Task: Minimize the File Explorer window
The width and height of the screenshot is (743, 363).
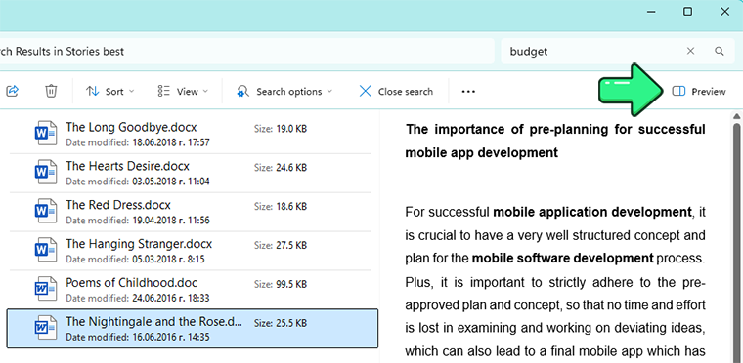Action: [x=651, y=12]
